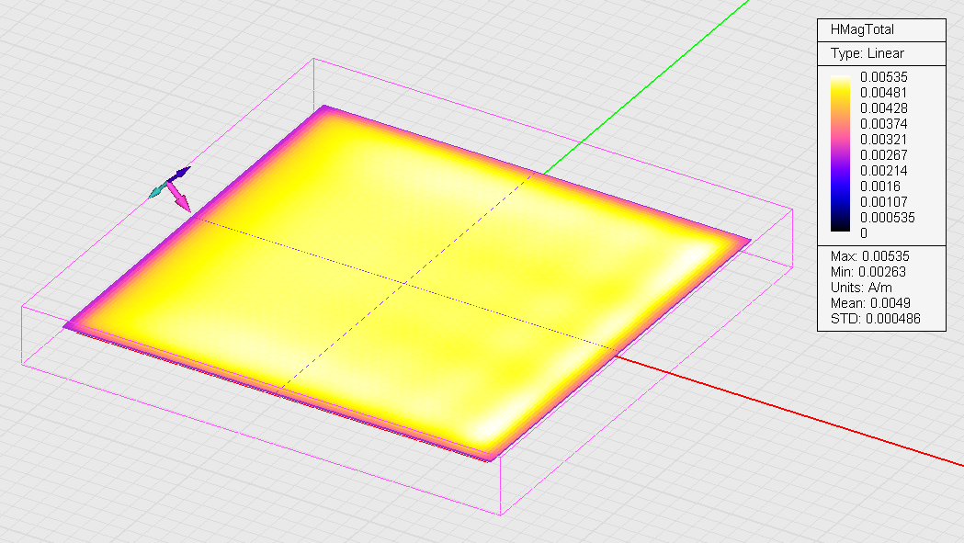The image size is (964, 543).
Task: Click the 0.00107 scale label
Action: coord(883,202)
